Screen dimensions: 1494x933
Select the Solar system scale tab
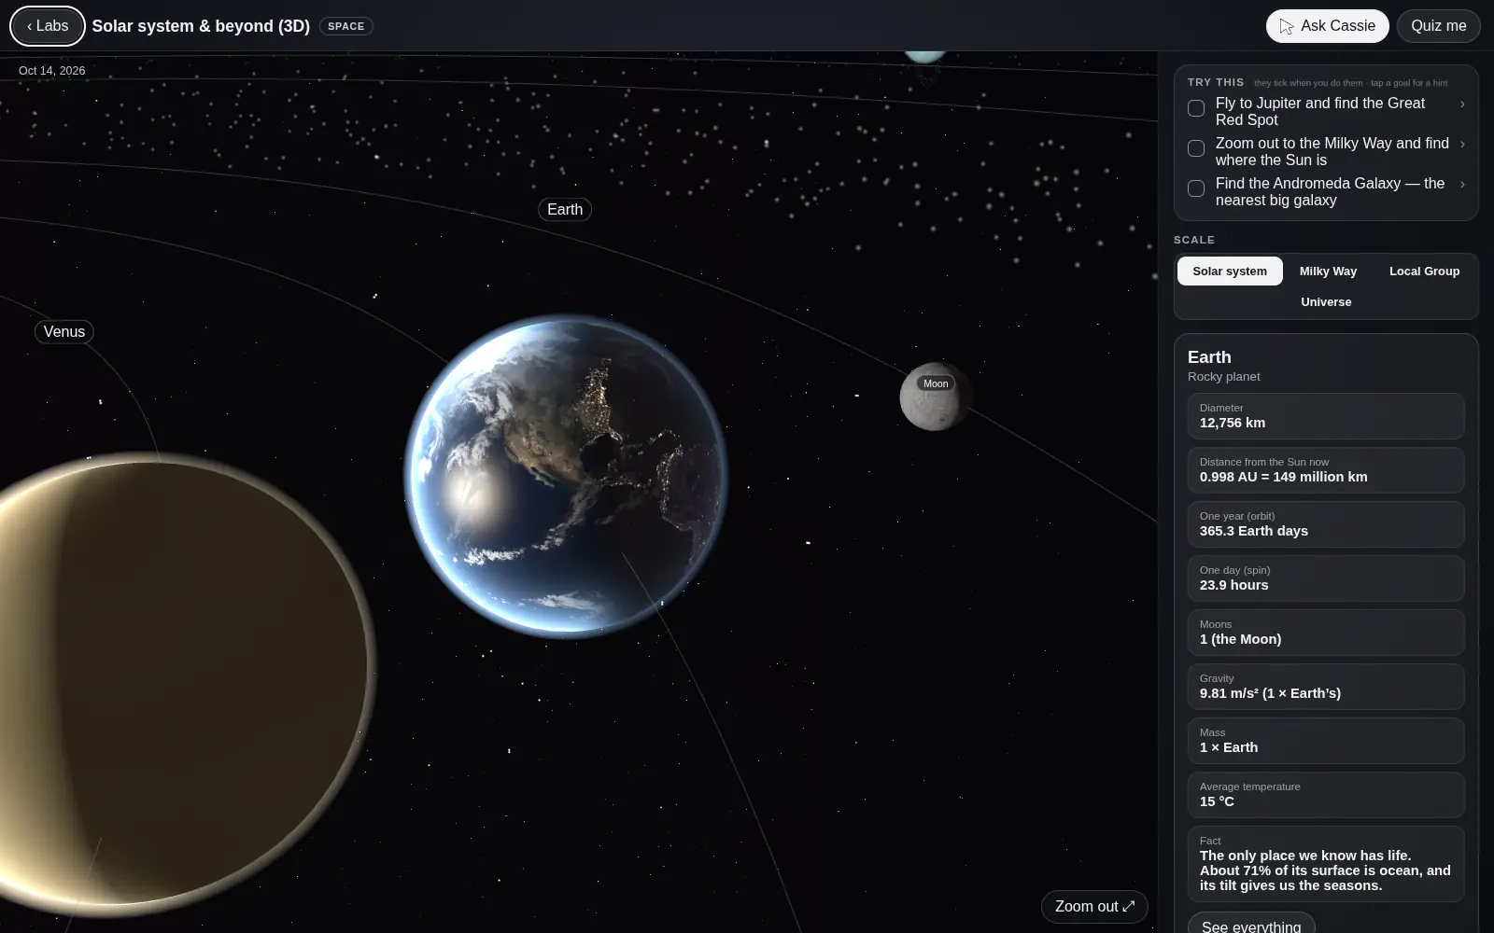[x=1230, y=272]
